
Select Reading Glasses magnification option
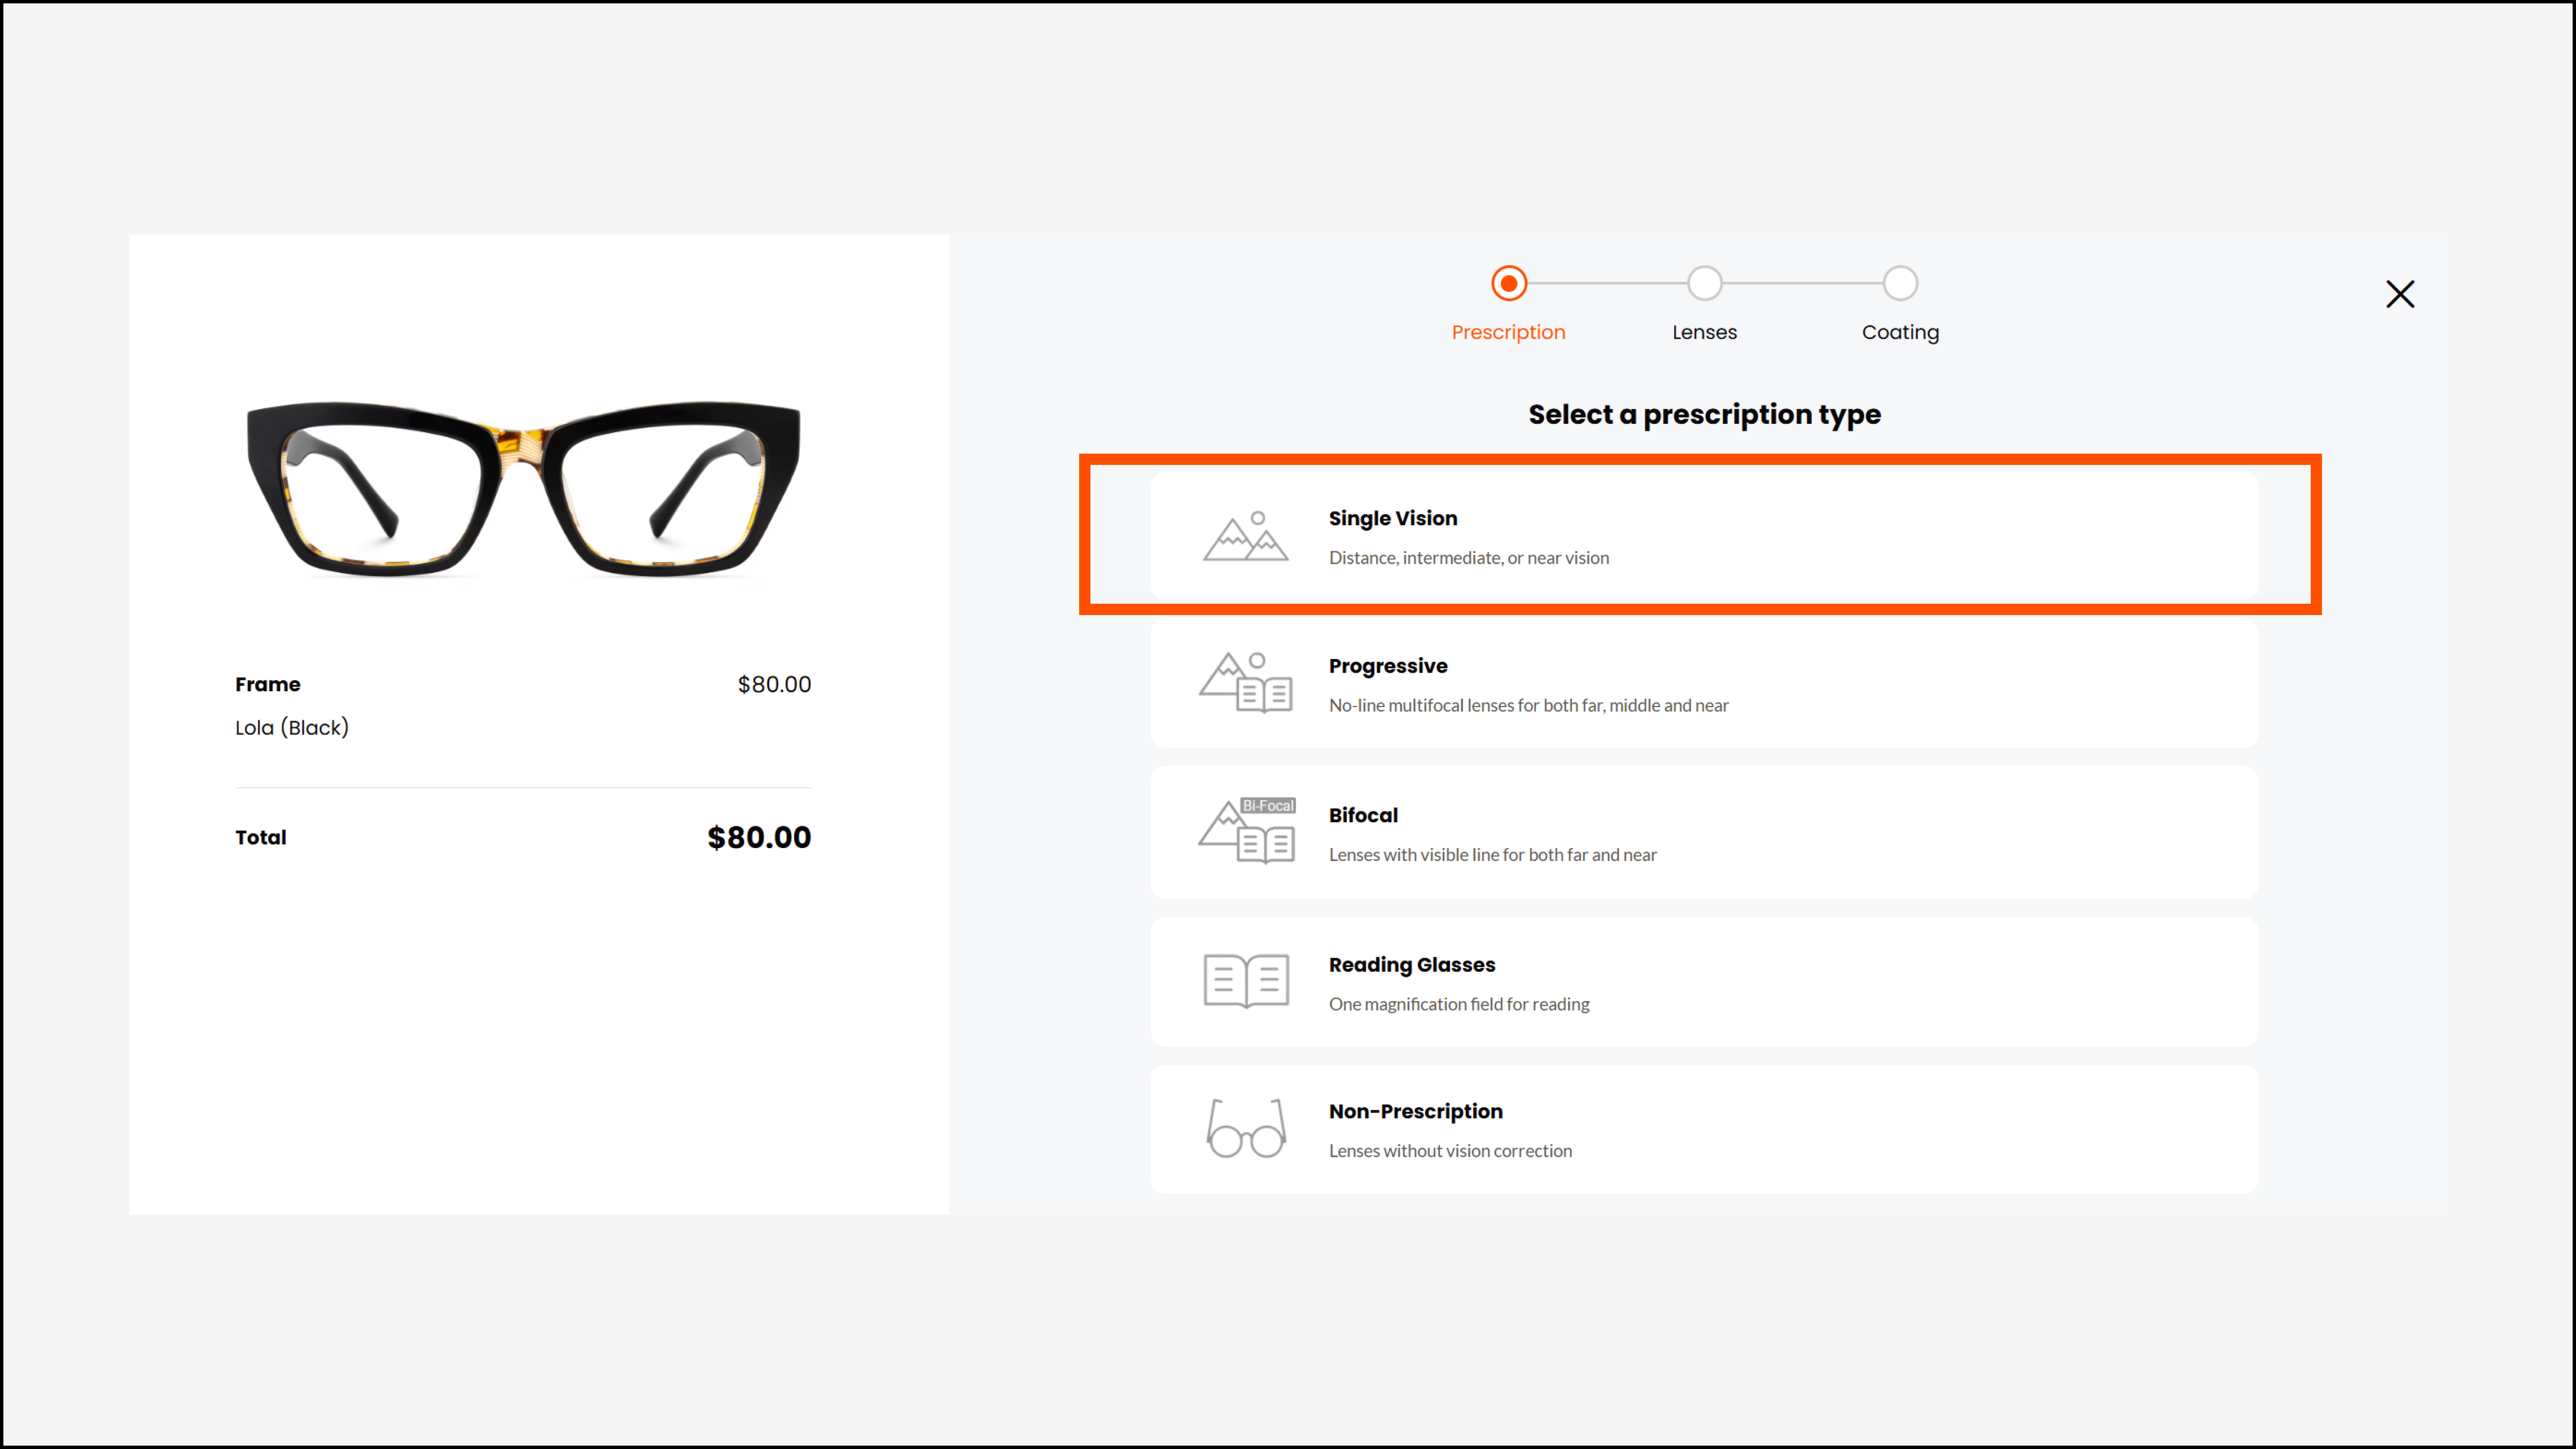[1458, 1003]
